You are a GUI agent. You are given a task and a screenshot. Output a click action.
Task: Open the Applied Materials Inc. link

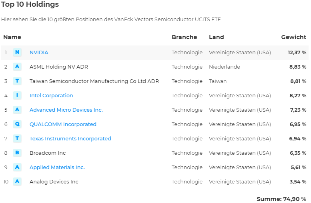(x=57, y=167)
